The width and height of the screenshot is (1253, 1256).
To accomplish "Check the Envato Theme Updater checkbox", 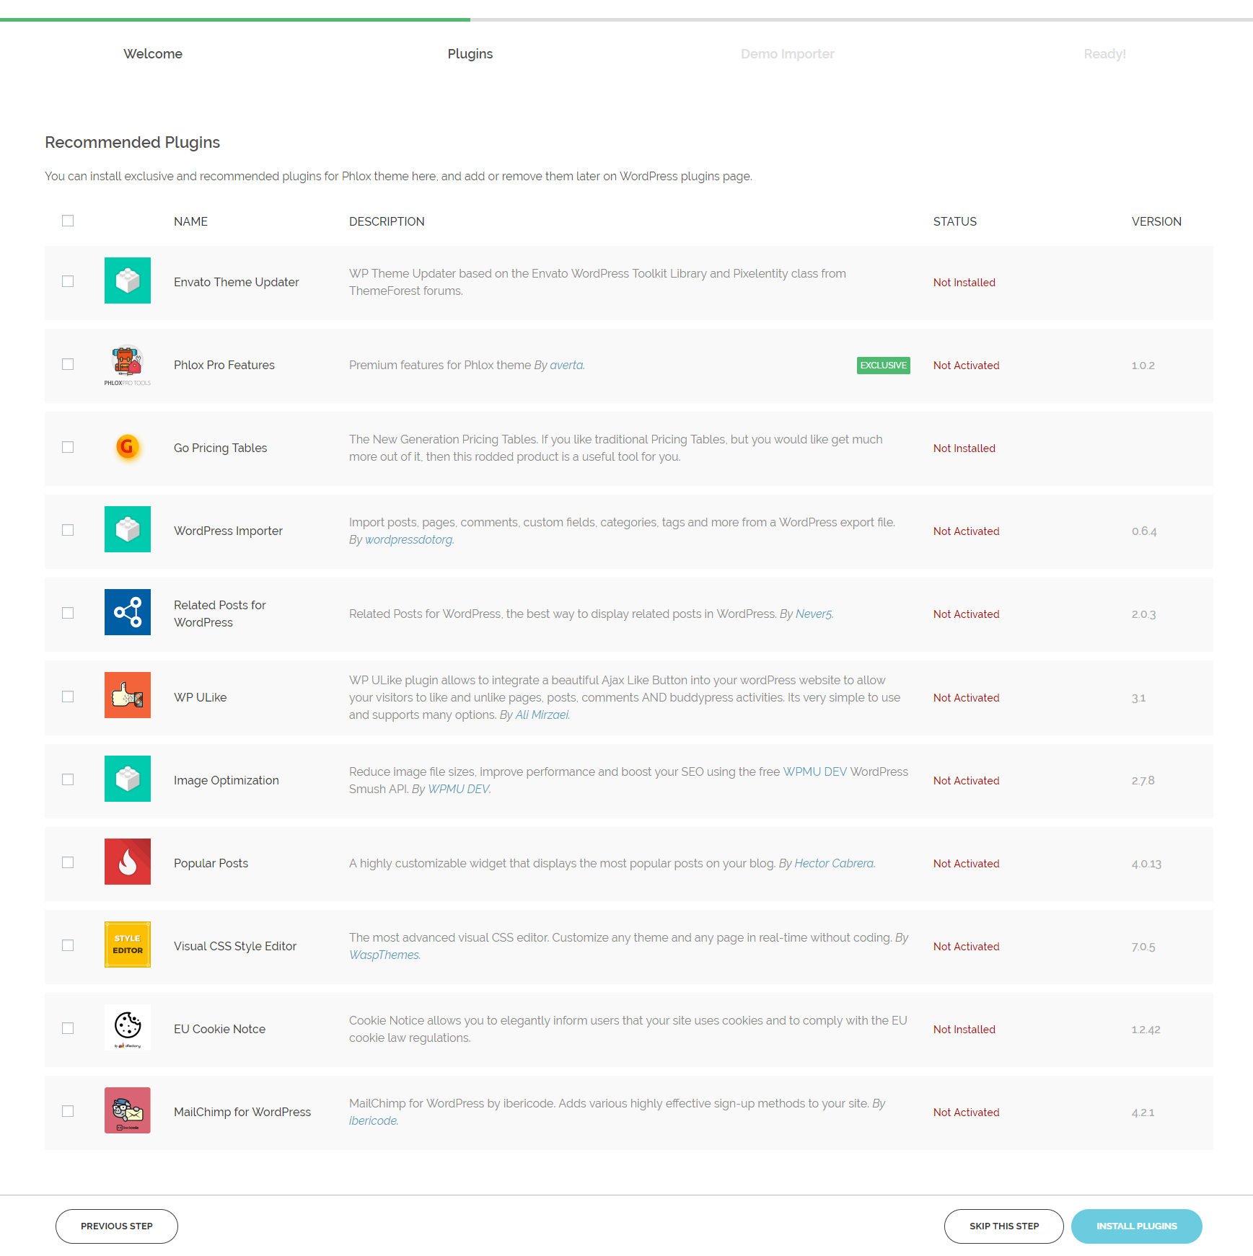I will (68, 281).
